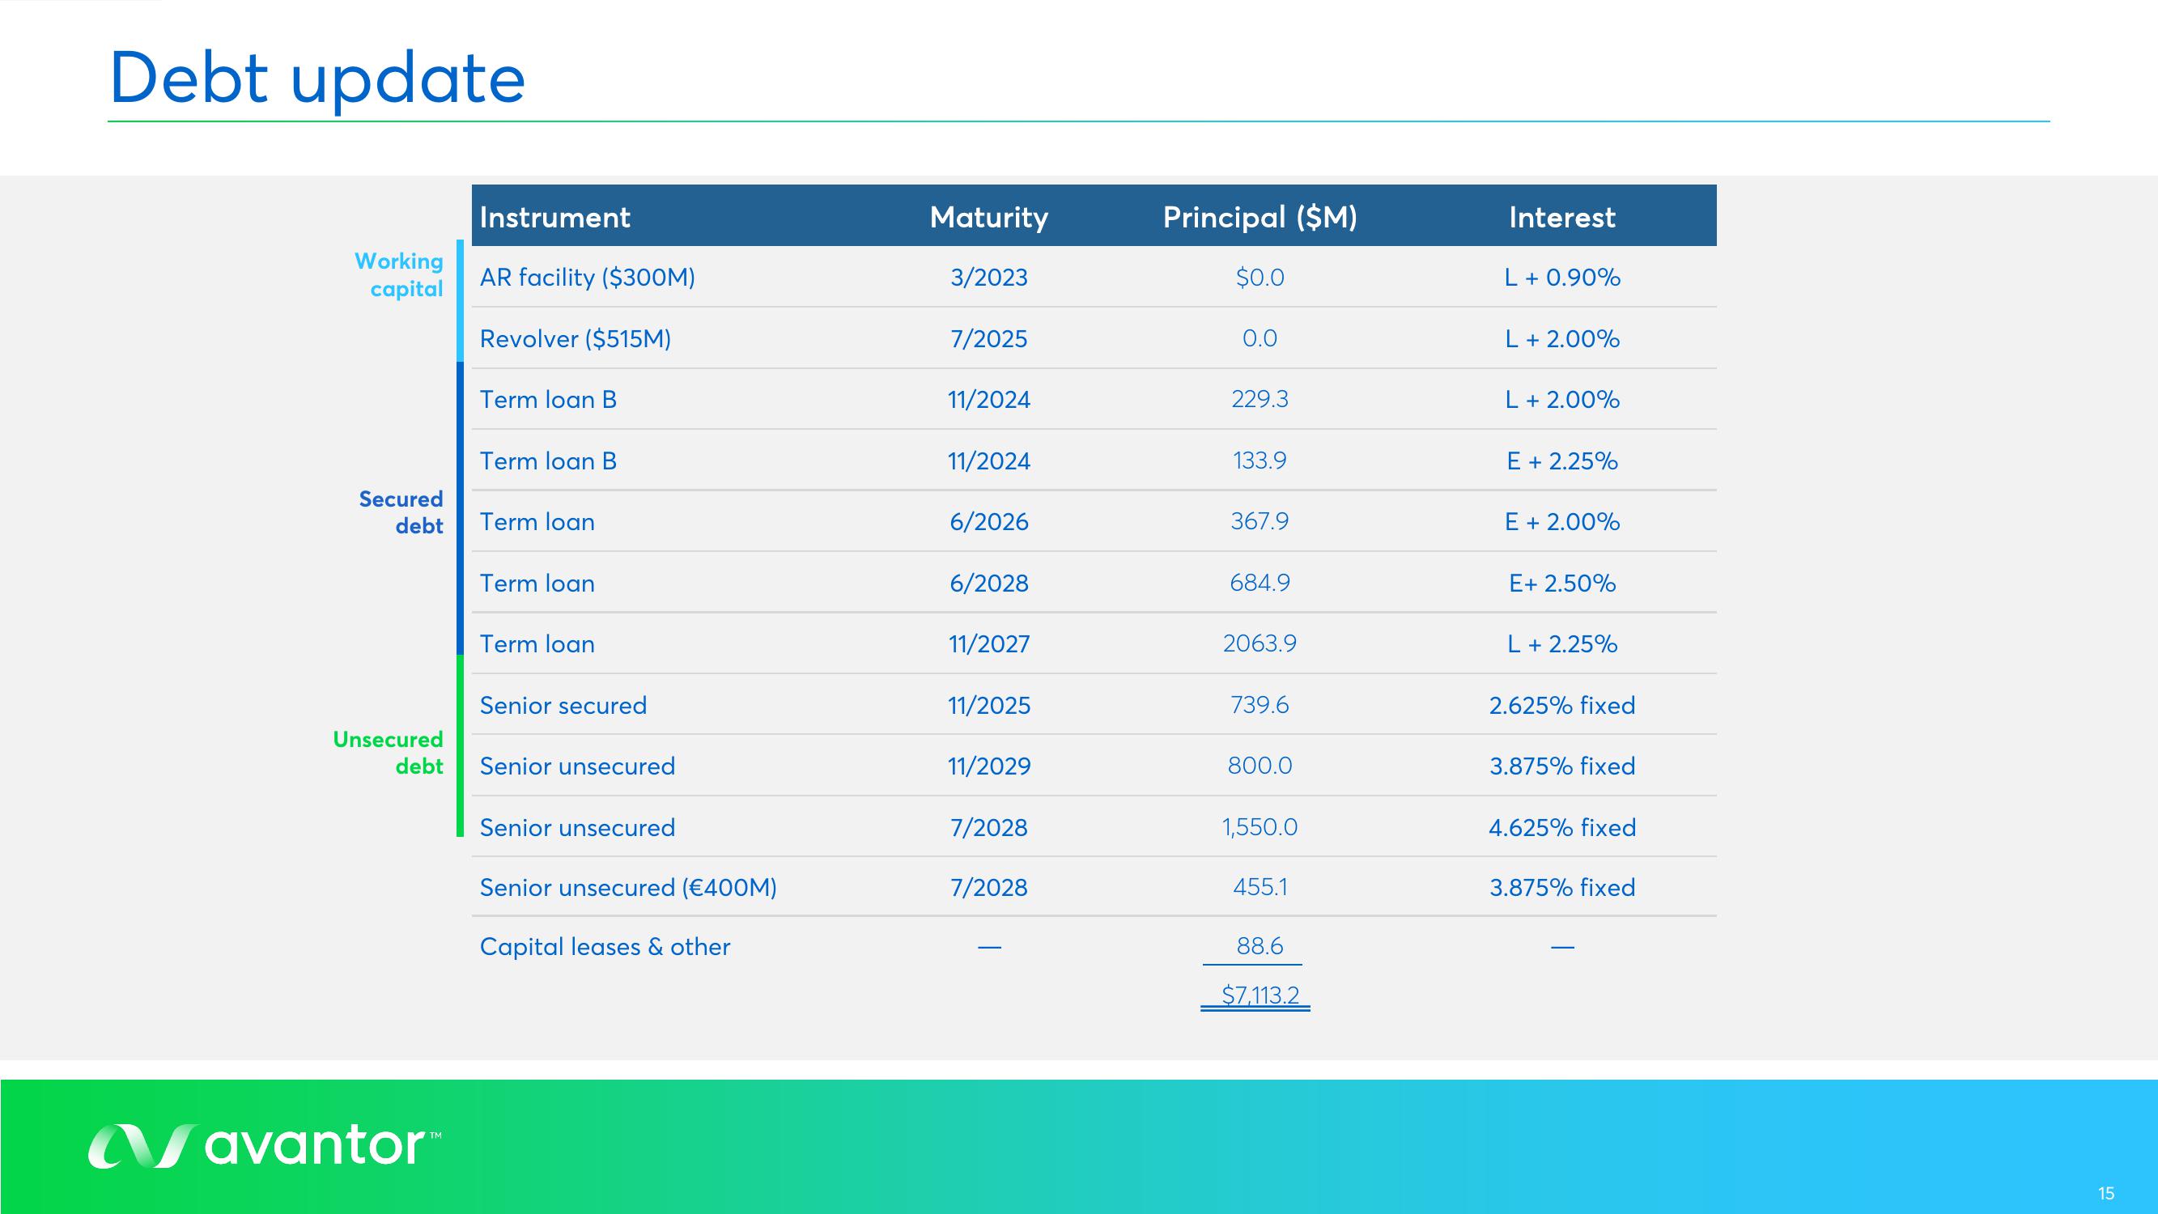Click the 'L + 2.25%' interest cell
The height and width of the screenshot is (1214, 2158).
pyautogui.click(x=1562, y=644)
